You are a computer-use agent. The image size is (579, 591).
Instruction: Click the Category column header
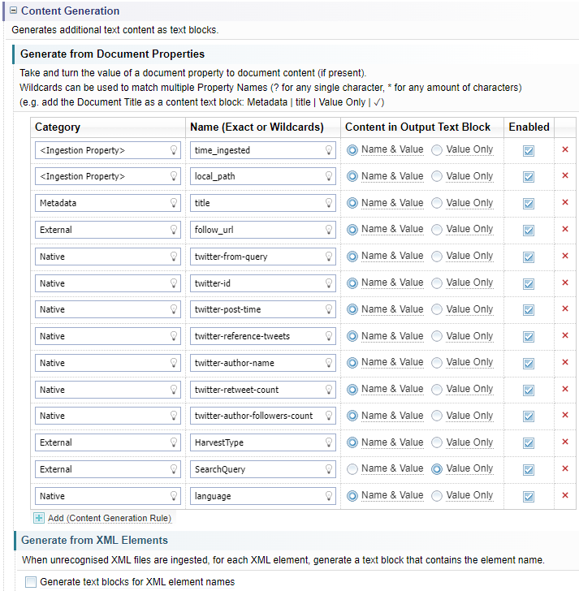58,127
